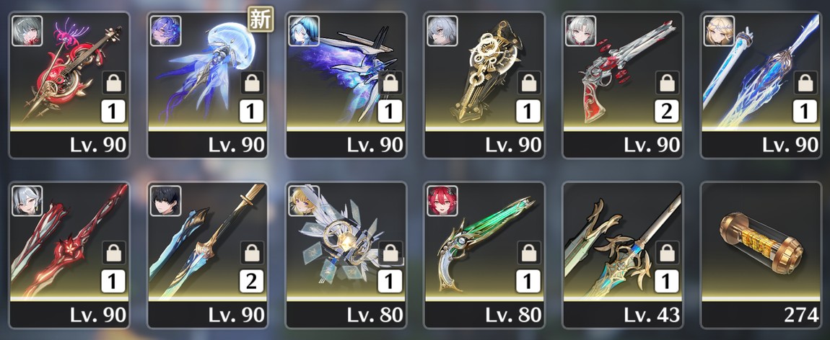Click the black-haired character portrait icon
830x340 pixels.
click(166, 201)
